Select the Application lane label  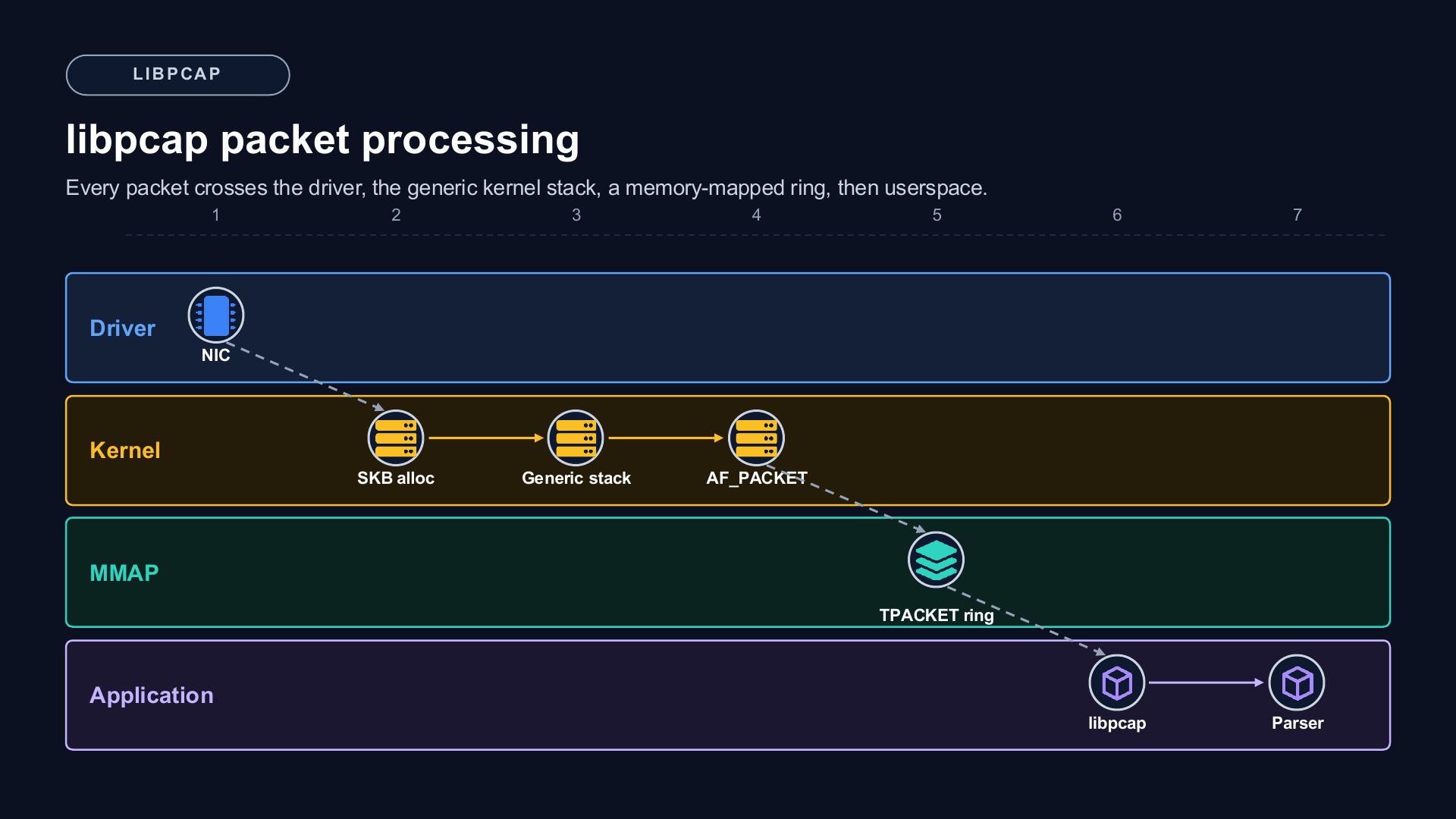click(152, 695)
